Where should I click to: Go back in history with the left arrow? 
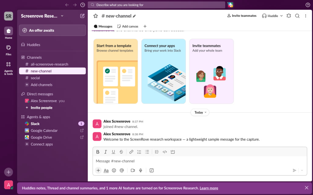[x=67, y=5]
